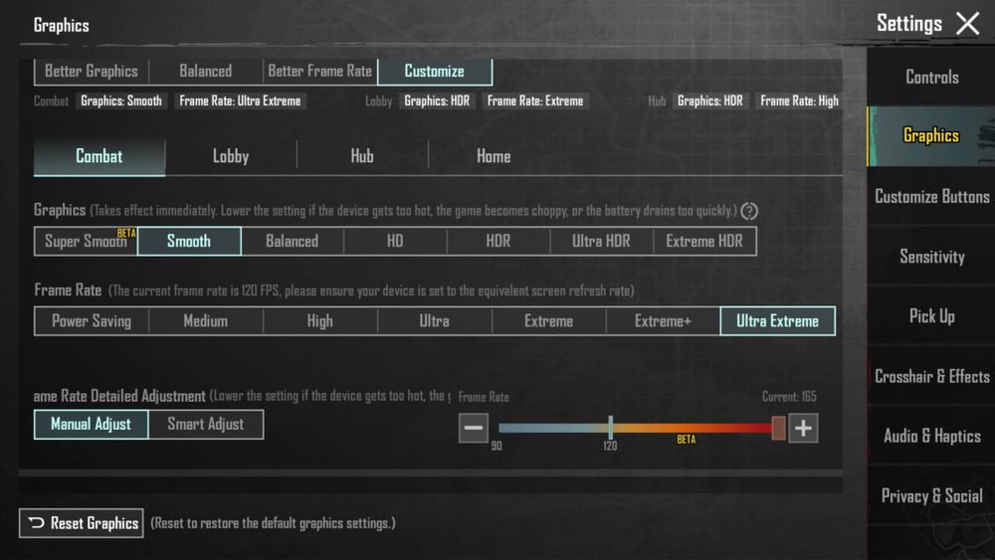Screen dimensions: 995x560
Task: Open the graphics help question mark icon
Action: 749,211
